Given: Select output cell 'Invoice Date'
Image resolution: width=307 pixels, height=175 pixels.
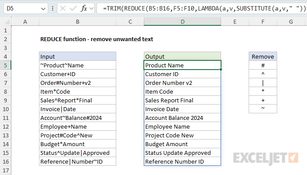Looking at the screenshot, I should 182,109.
